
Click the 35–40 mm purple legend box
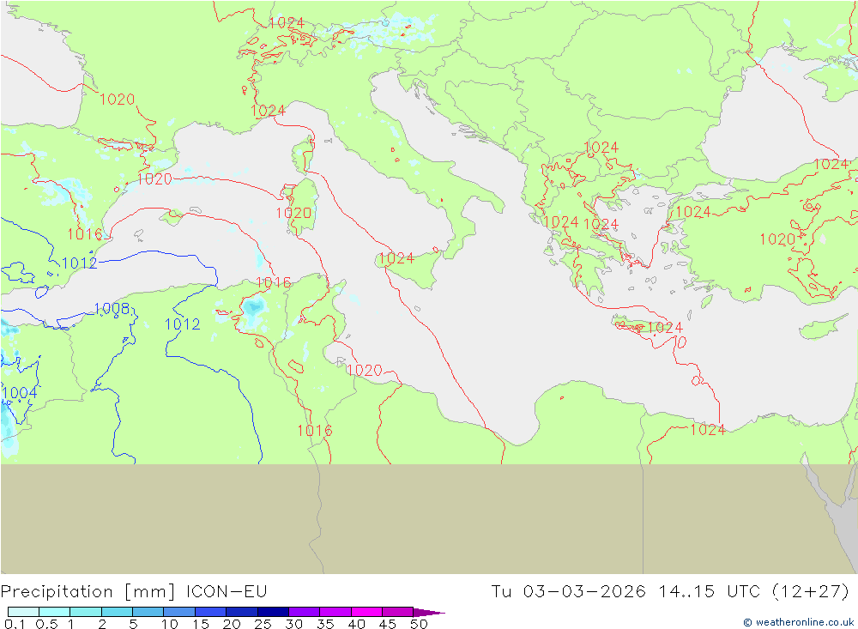pos(335,612)
